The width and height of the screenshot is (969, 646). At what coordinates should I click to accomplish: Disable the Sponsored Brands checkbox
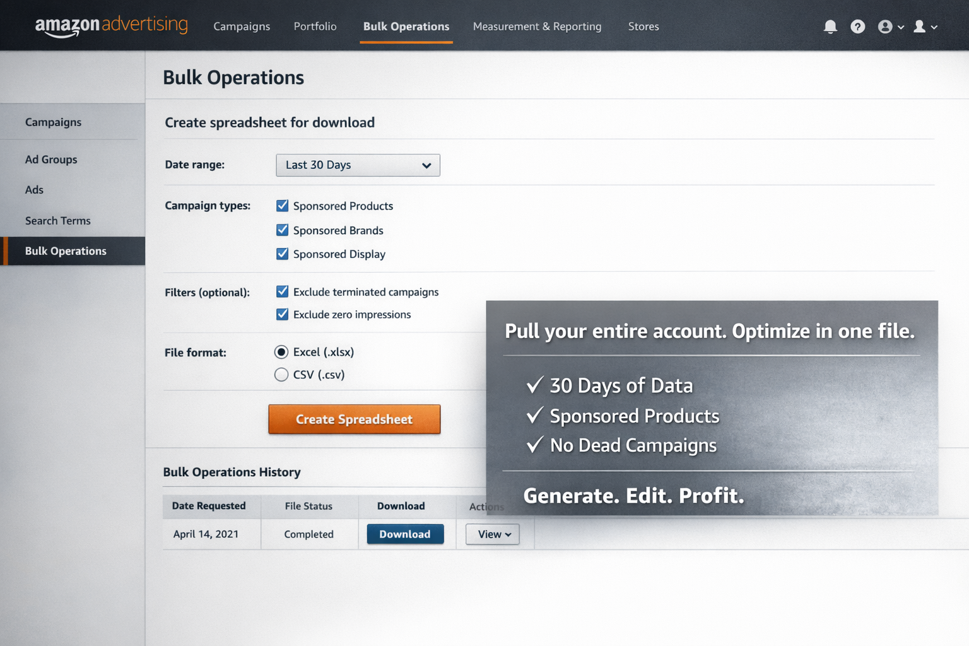coord(282,230)
